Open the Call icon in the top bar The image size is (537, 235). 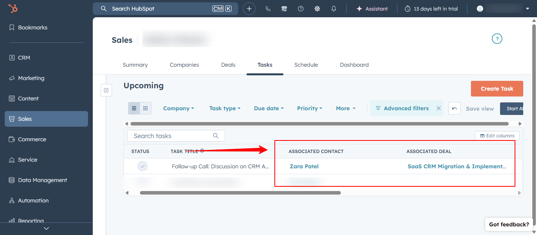(x=268, y=8)
